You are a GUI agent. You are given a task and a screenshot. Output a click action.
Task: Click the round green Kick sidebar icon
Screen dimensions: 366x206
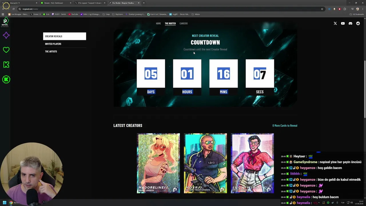pyautogui.click(x=6, y=79)
